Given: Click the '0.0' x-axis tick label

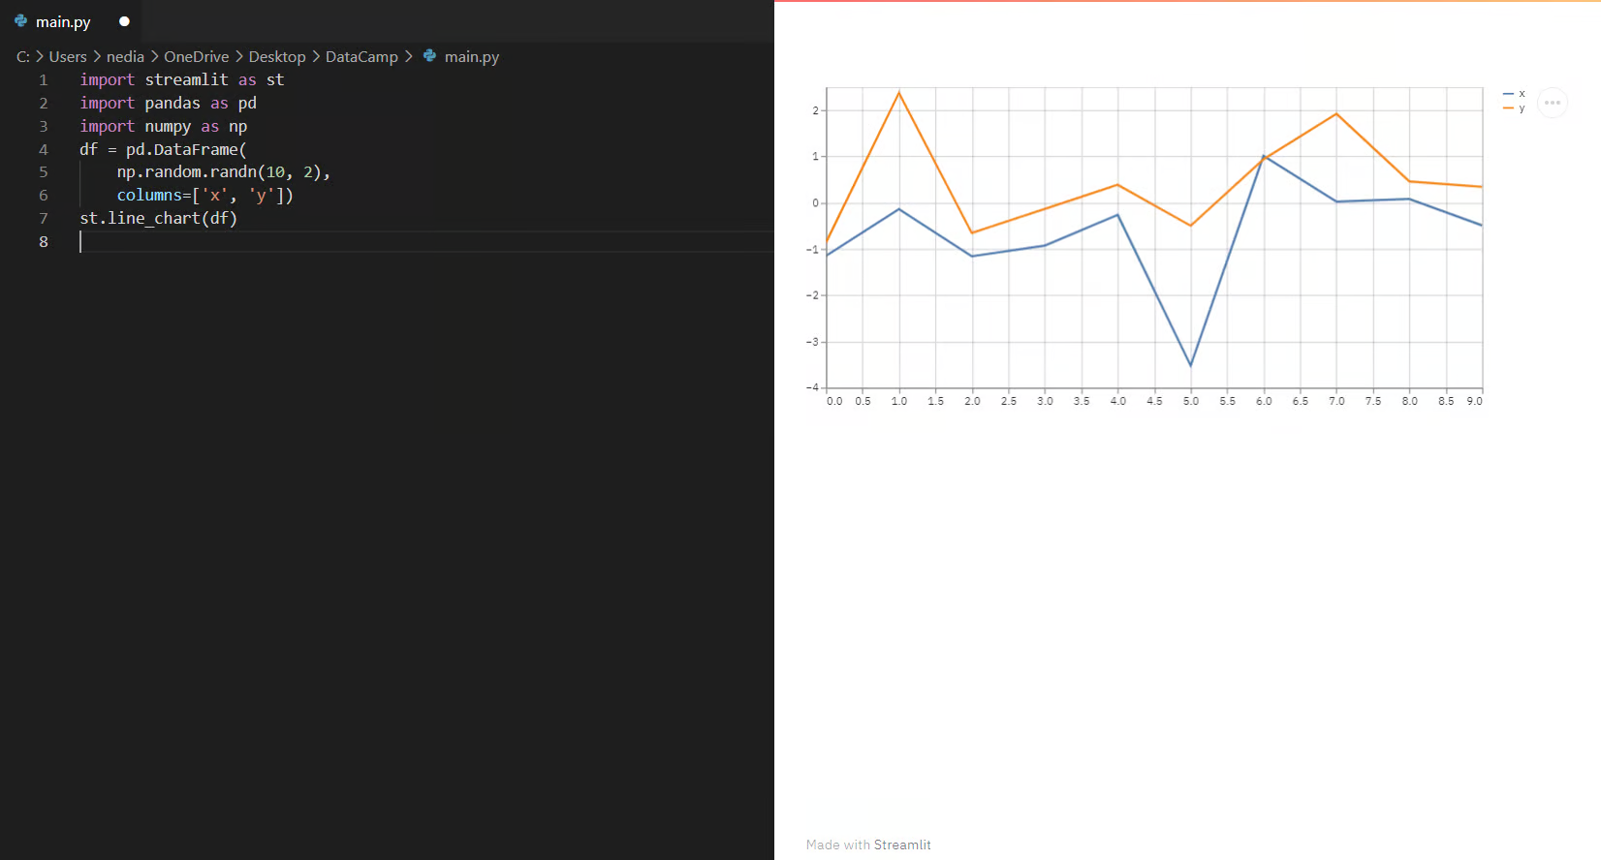Looking at the screenshot, I should (834, 401).
